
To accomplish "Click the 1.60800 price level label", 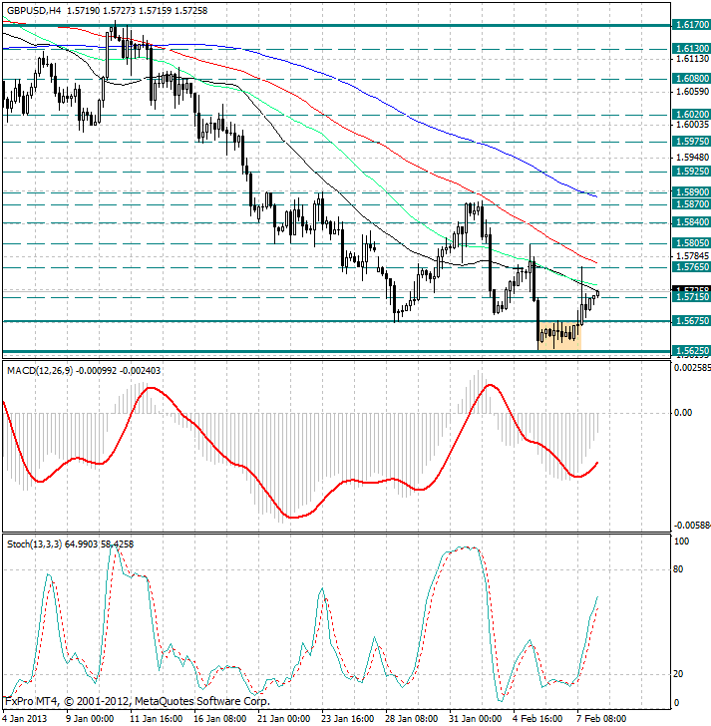I will [692, 79].
